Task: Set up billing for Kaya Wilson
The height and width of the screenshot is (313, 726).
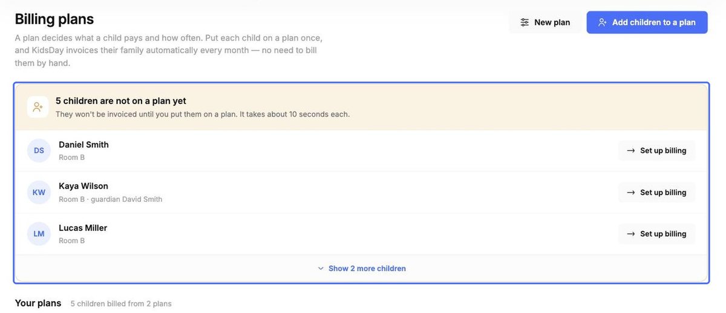Action: 656,192
